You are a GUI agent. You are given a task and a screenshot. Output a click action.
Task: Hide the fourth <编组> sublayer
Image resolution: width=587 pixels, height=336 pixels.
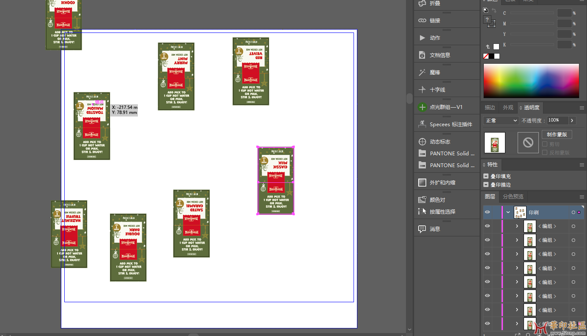pos(487,268)
